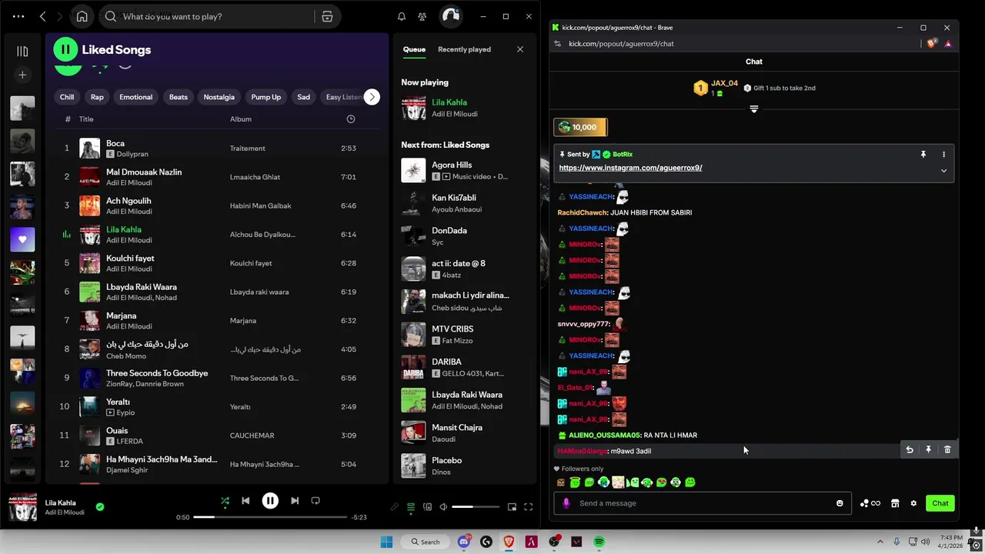
Task: Open the Browse icon beside search bar
Action: [327, 16]
